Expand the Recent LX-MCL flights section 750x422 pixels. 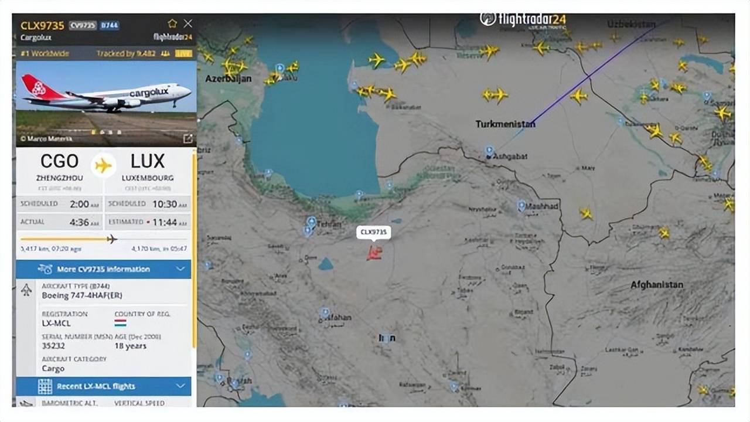pos(103,386)
